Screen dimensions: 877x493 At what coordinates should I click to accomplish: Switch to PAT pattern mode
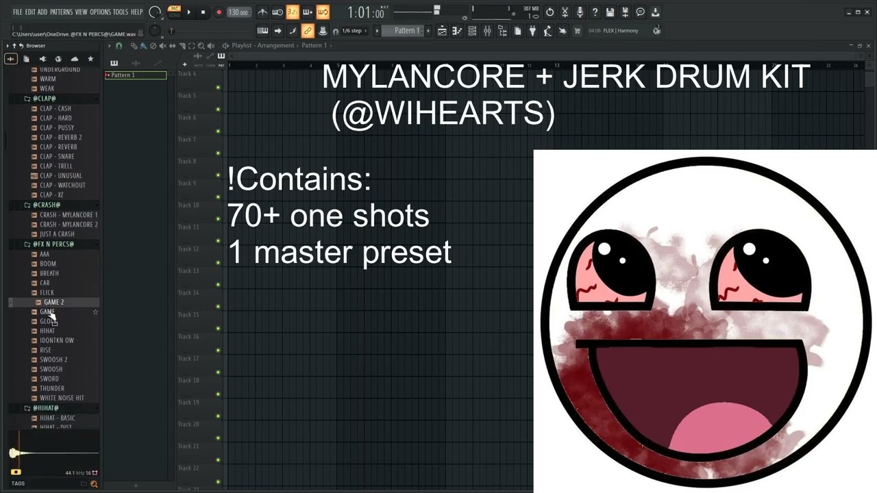pyautogui.click(x=174, y=8)
